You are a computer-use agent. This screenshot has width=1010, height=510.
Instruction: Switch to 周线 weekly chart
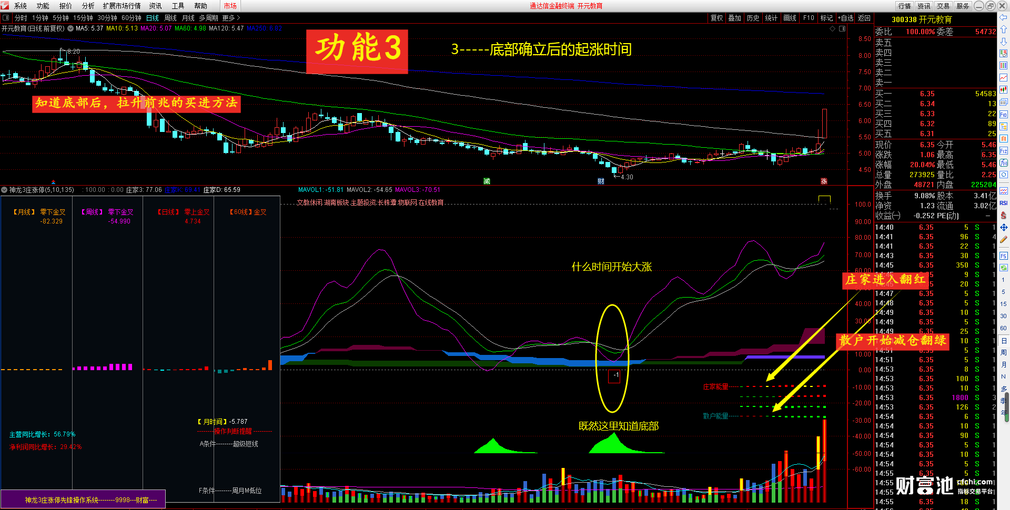(170, 18)
